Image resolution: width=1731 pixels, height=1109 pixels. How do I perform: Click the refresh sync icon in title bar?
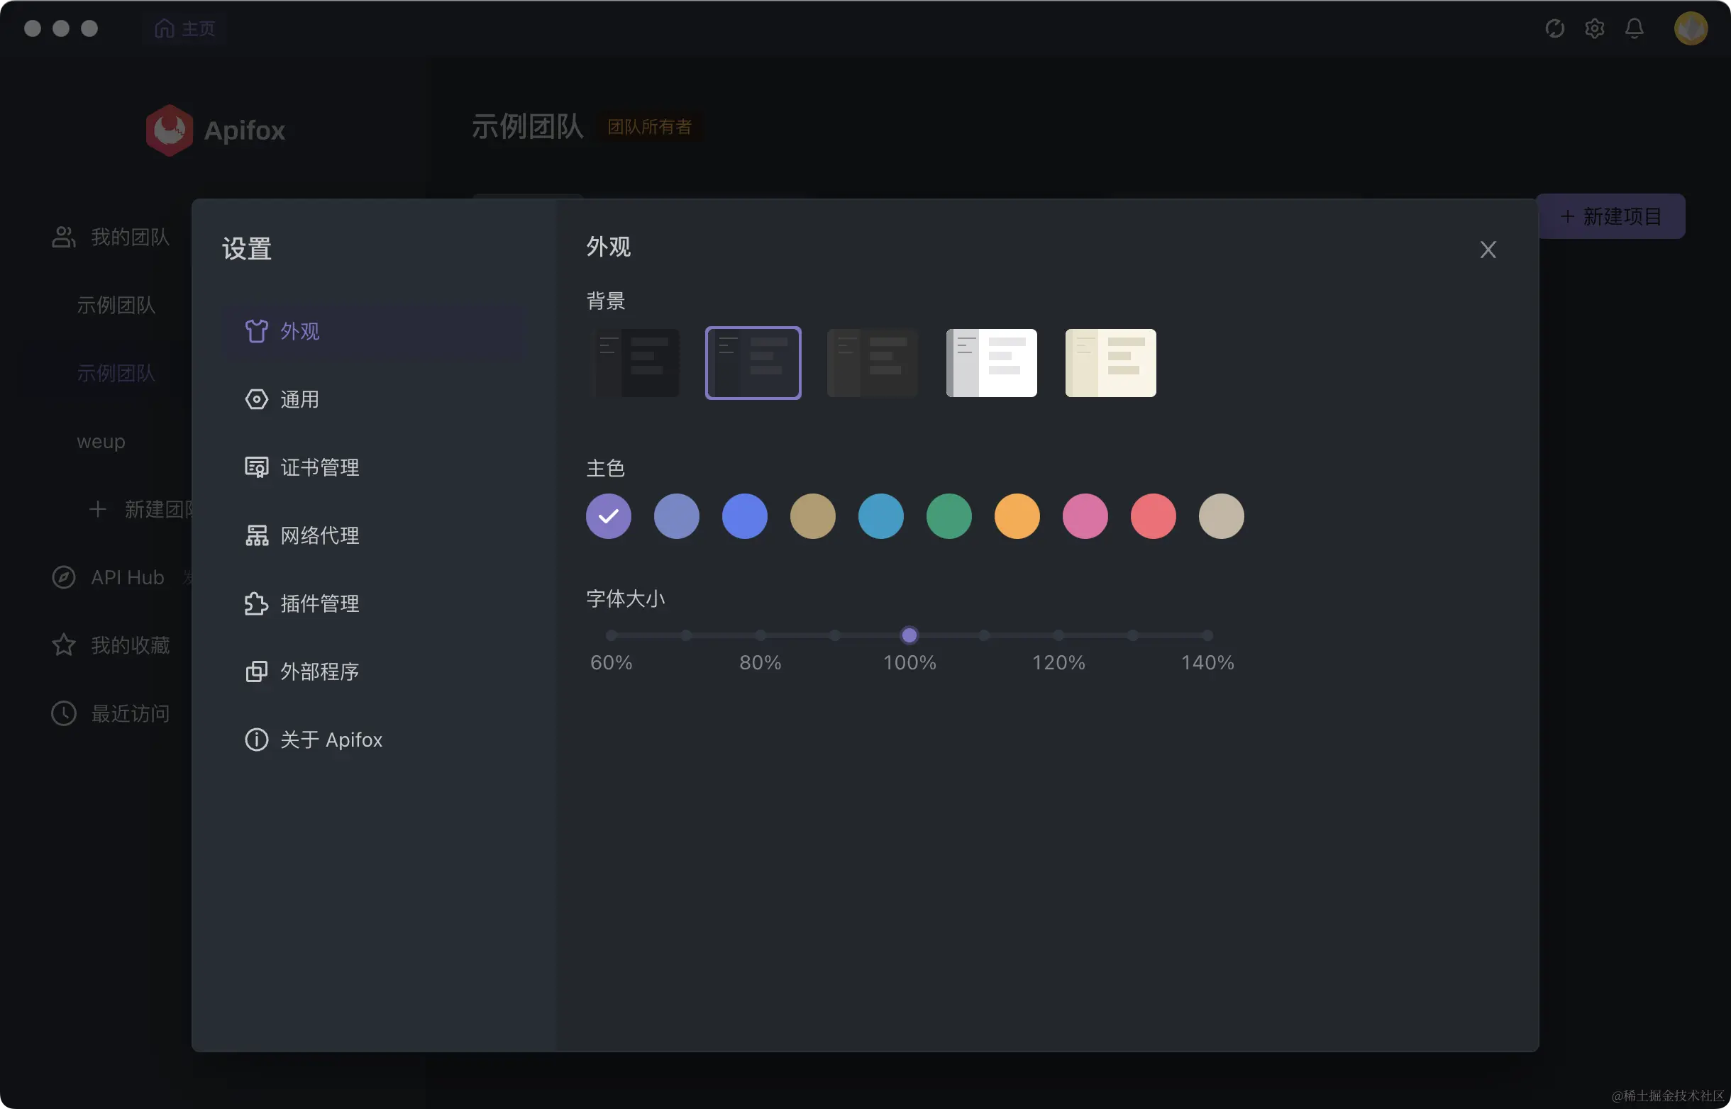pos(1554,28)
